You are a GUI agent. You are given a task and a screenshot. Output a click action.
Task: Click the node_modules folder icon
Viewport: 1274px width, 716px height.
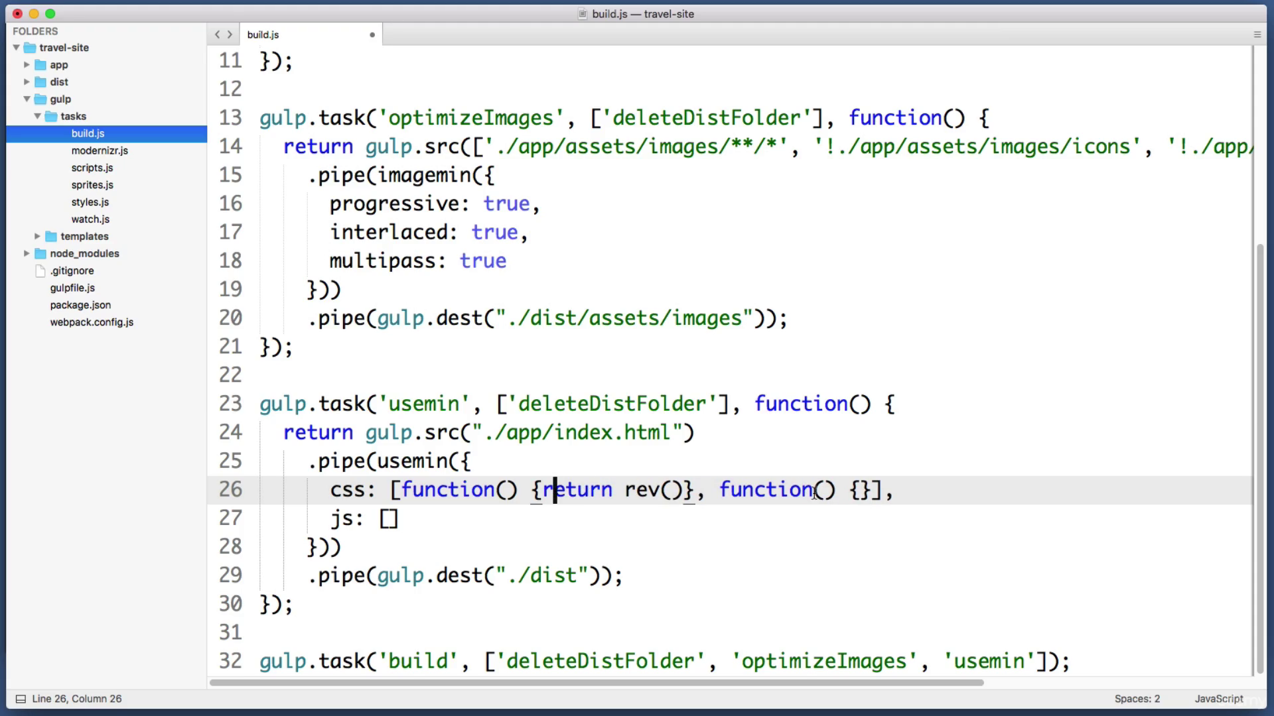click(40, 253)
